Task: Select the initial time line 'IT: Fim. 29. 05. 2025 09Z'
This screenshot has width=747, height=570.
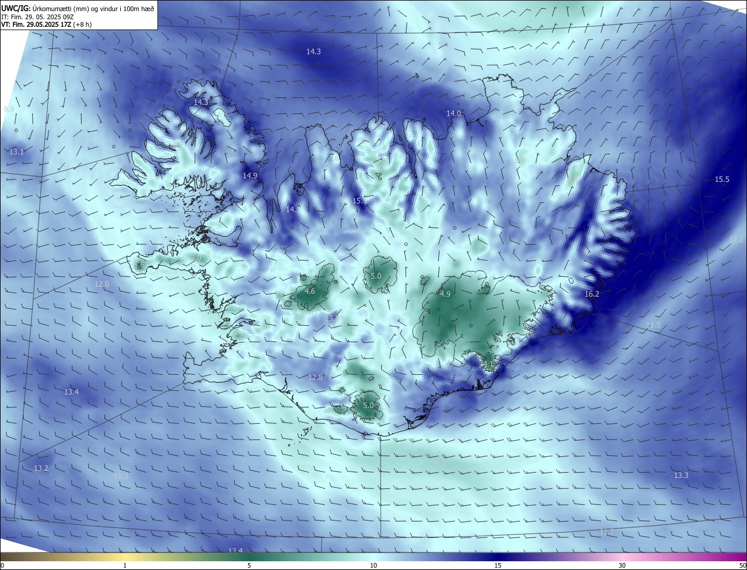Action: (37, 16)
